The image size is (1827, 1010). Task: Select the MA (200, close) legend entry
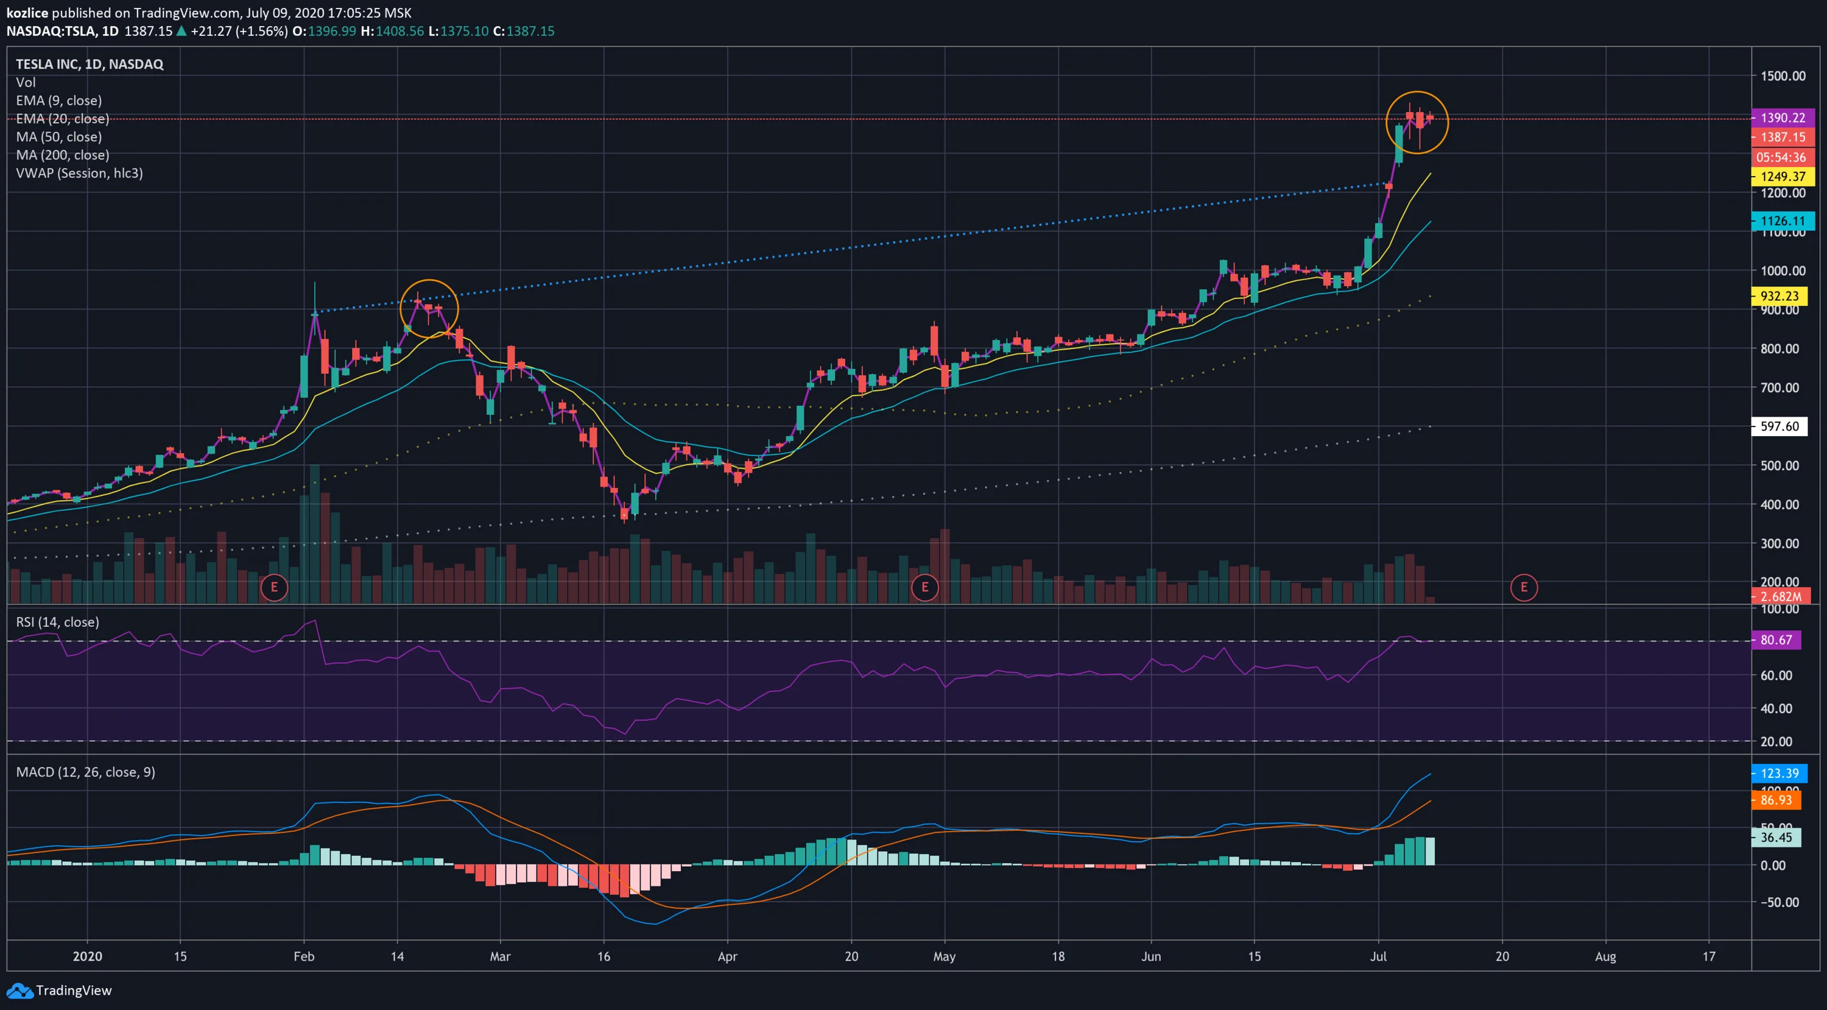62,155
